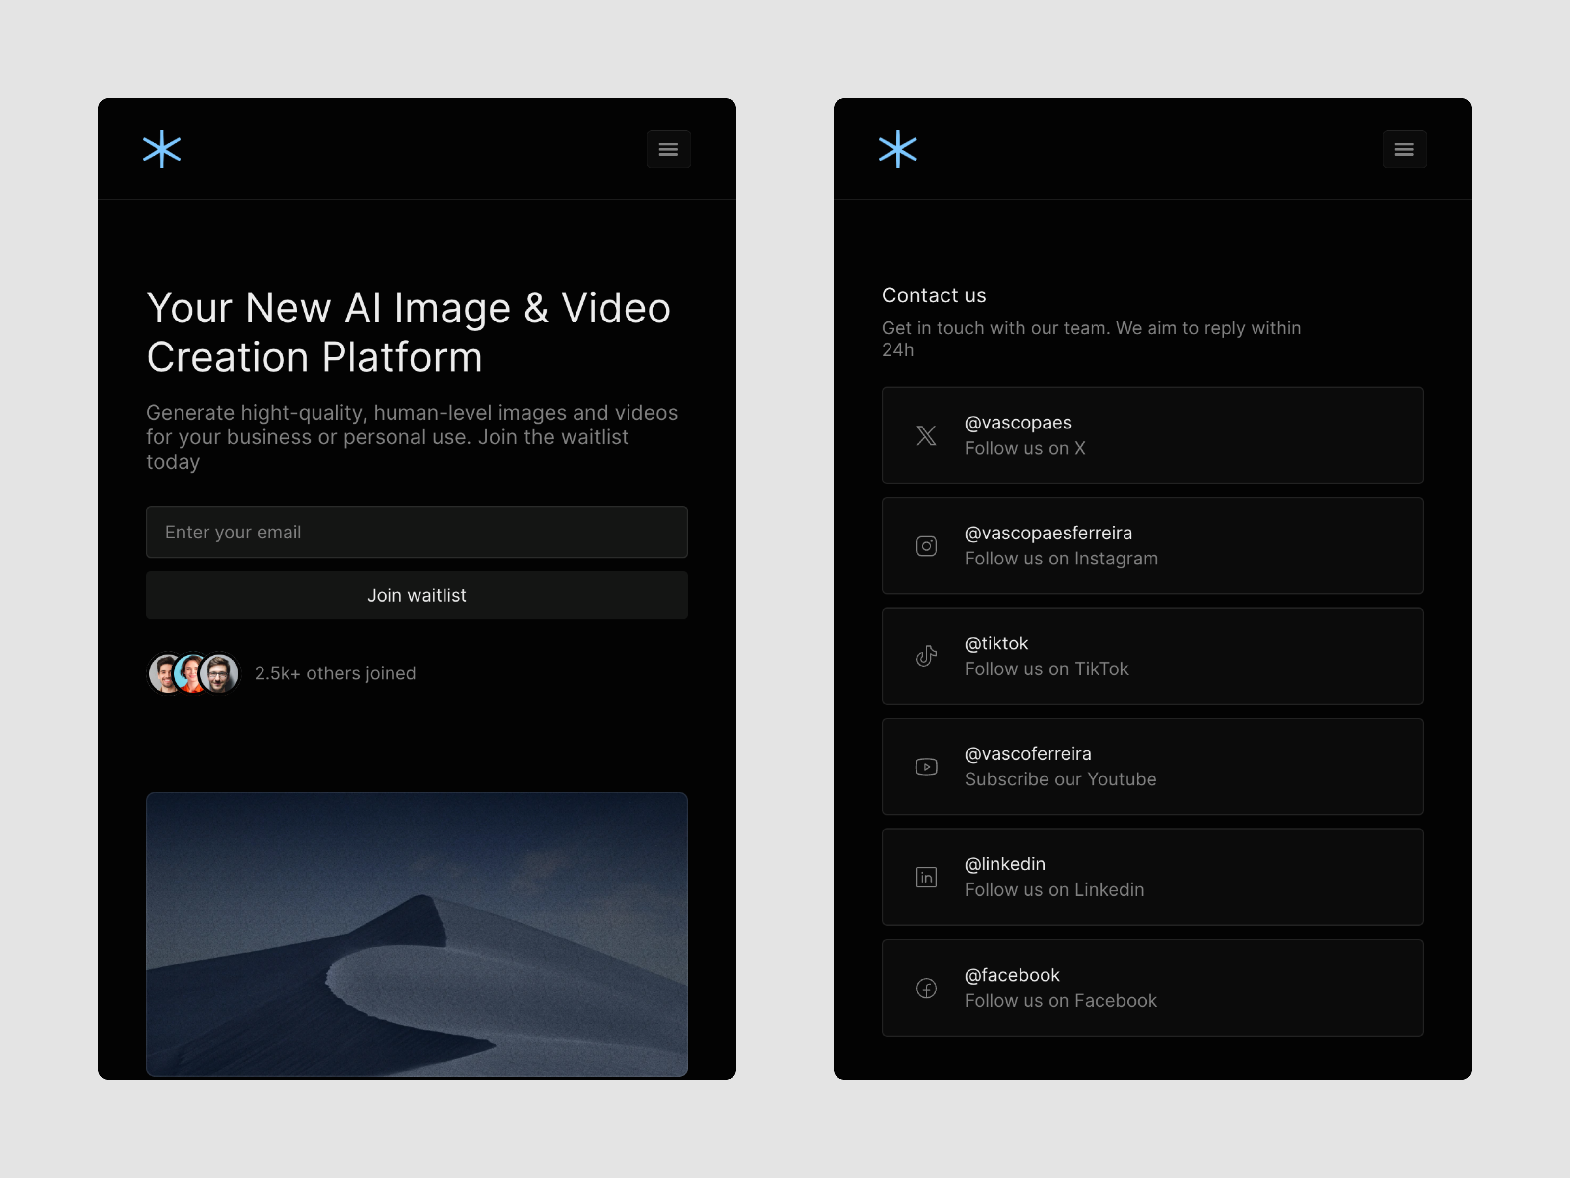Screen dimensions: 1570x1178
Task: Open the @facebook handle link
Action: [x=1012, y=975]
